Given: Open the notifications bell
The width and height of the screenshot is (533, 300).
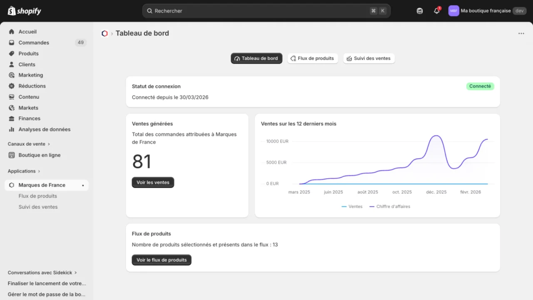Looking at the screenshot, I should (x=437, y=11).
